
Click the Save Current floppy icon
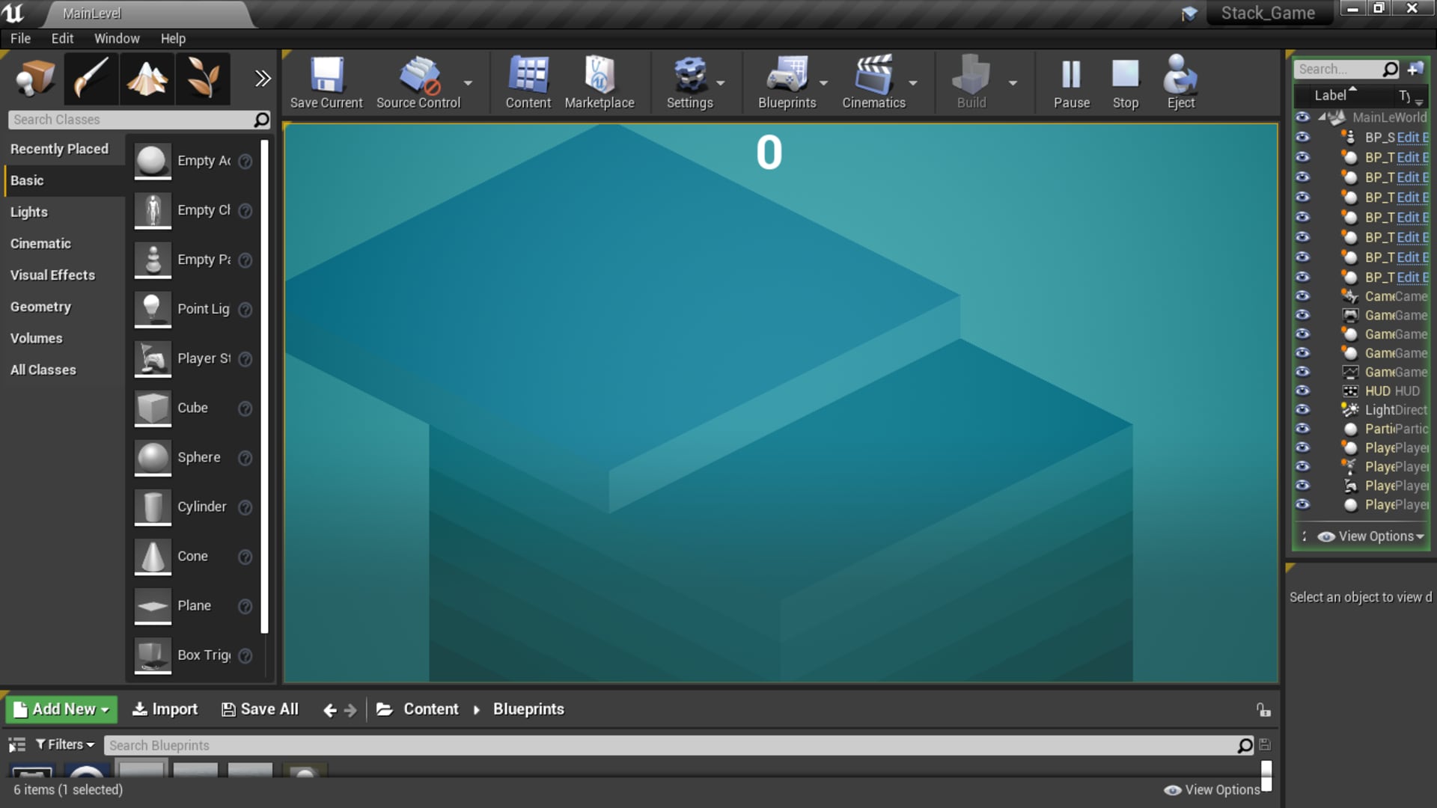[x=326, y=76]
